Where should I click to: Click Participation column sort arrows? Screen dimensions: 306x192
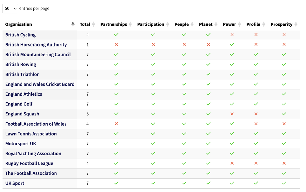click(167, 24)
